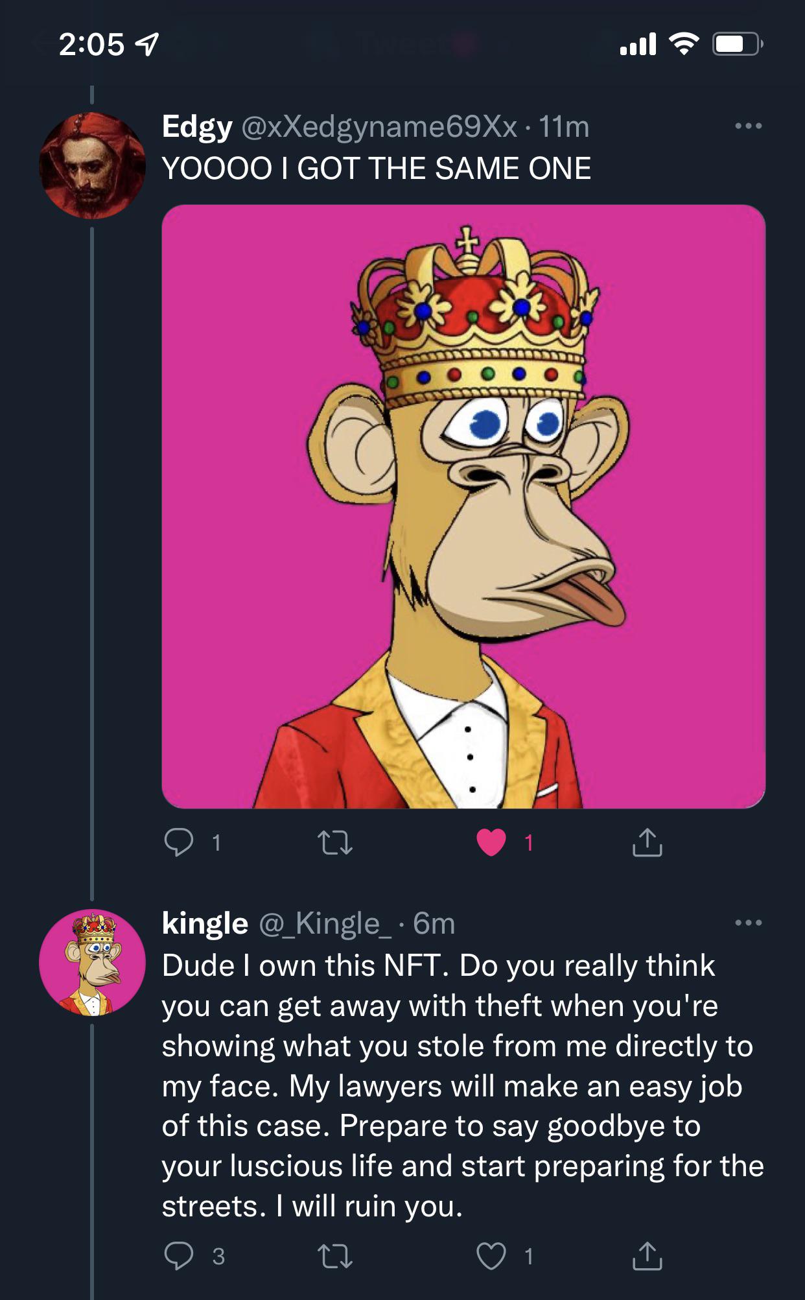This screenshot has height=1300, width=805.
Task: Open the kingle display name
Action: (205, 923)
